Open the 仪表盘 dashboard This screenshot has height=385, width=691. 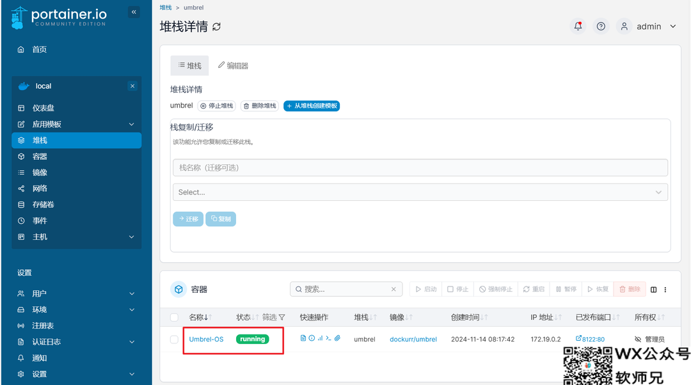pyautogui.click(x=44, y=108)
